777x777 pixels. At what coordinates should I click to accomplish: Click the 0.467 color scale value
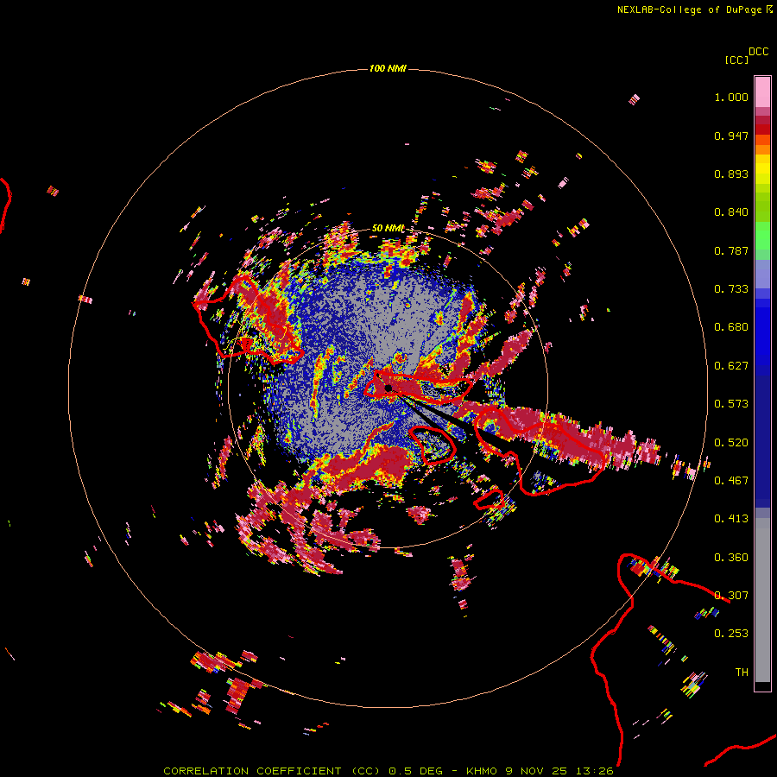coord(731,481)
